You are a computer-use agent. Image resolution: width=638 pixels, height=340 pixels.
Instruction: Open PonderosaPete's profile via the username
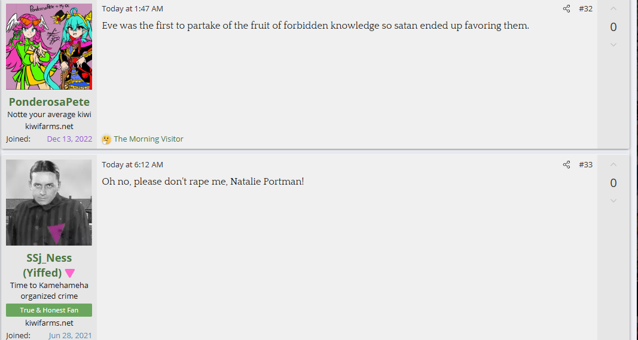click(49, 102)
